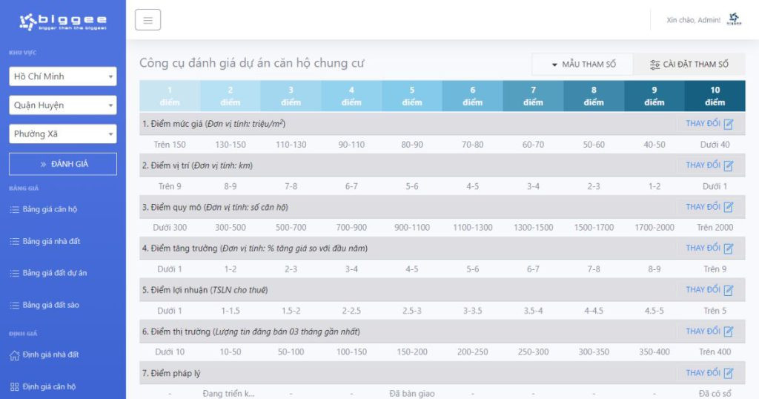Click sliders icon on Cài đặt tham số
The width and height of the screenshot is (759, 399).
655,65
